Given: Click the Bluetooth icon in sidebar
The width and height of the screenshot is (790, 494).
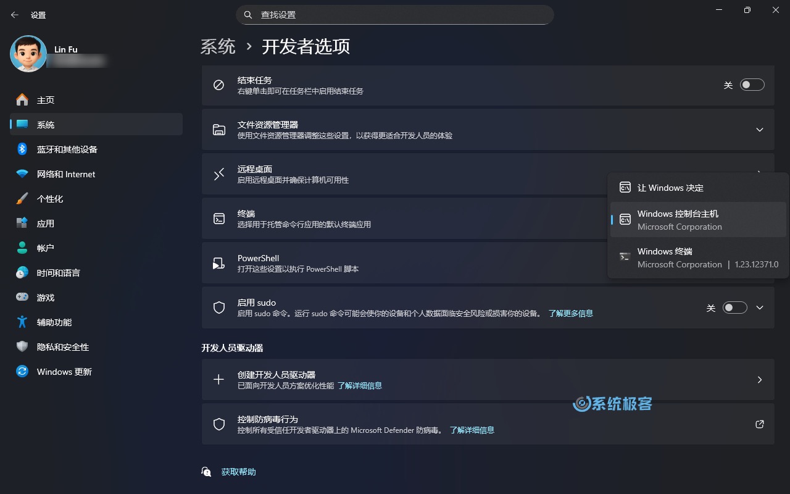Looking at the screenshot, I should pos(22,149).
